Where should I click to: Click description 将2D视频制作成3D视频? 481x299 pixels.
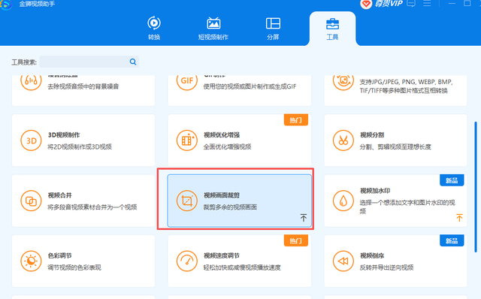[x=80, y=147]
